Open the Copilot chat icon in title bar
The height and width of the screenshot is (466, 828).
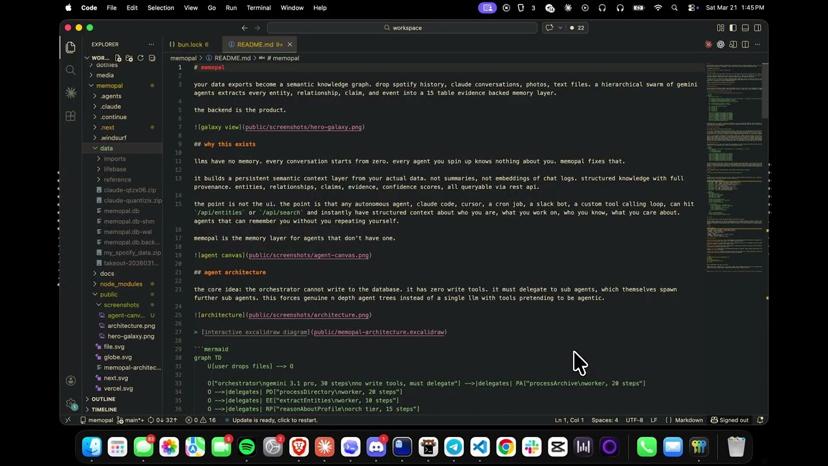click(x=549, y=28)
